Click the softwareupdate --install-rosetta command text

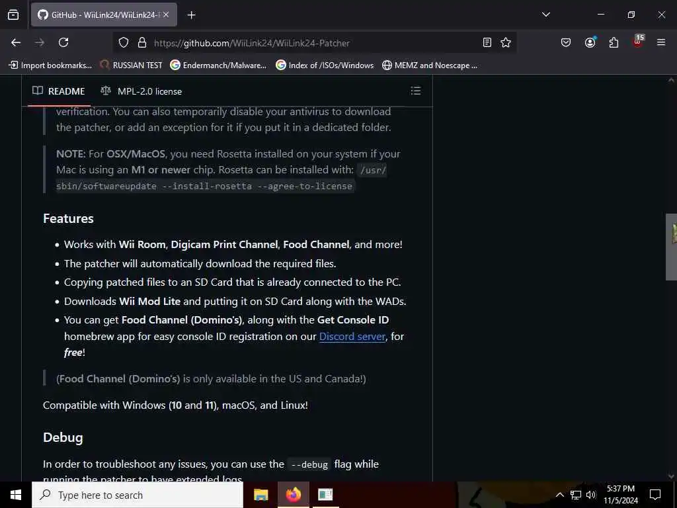click(205, 186)
